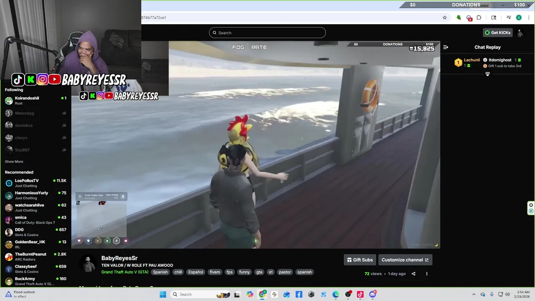This screenshot has height=301, width=535.
Task: Open the BabyReyesSr channel name link
Action: [x=119, y=258]
